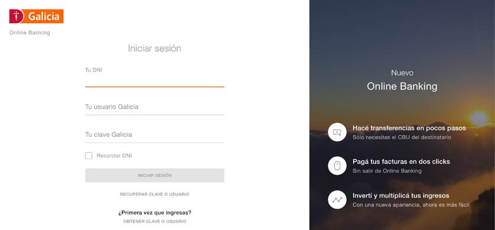Click the Pagá tus facturas en dos clicks heading
Screen dimensions: 495x230
(401, 162)
